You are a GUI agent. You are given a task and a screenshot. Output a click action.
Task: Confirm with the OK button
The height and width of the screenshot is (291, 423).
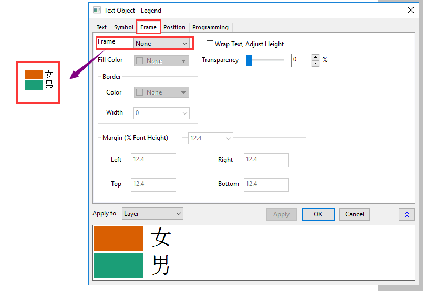click(318, 214)
